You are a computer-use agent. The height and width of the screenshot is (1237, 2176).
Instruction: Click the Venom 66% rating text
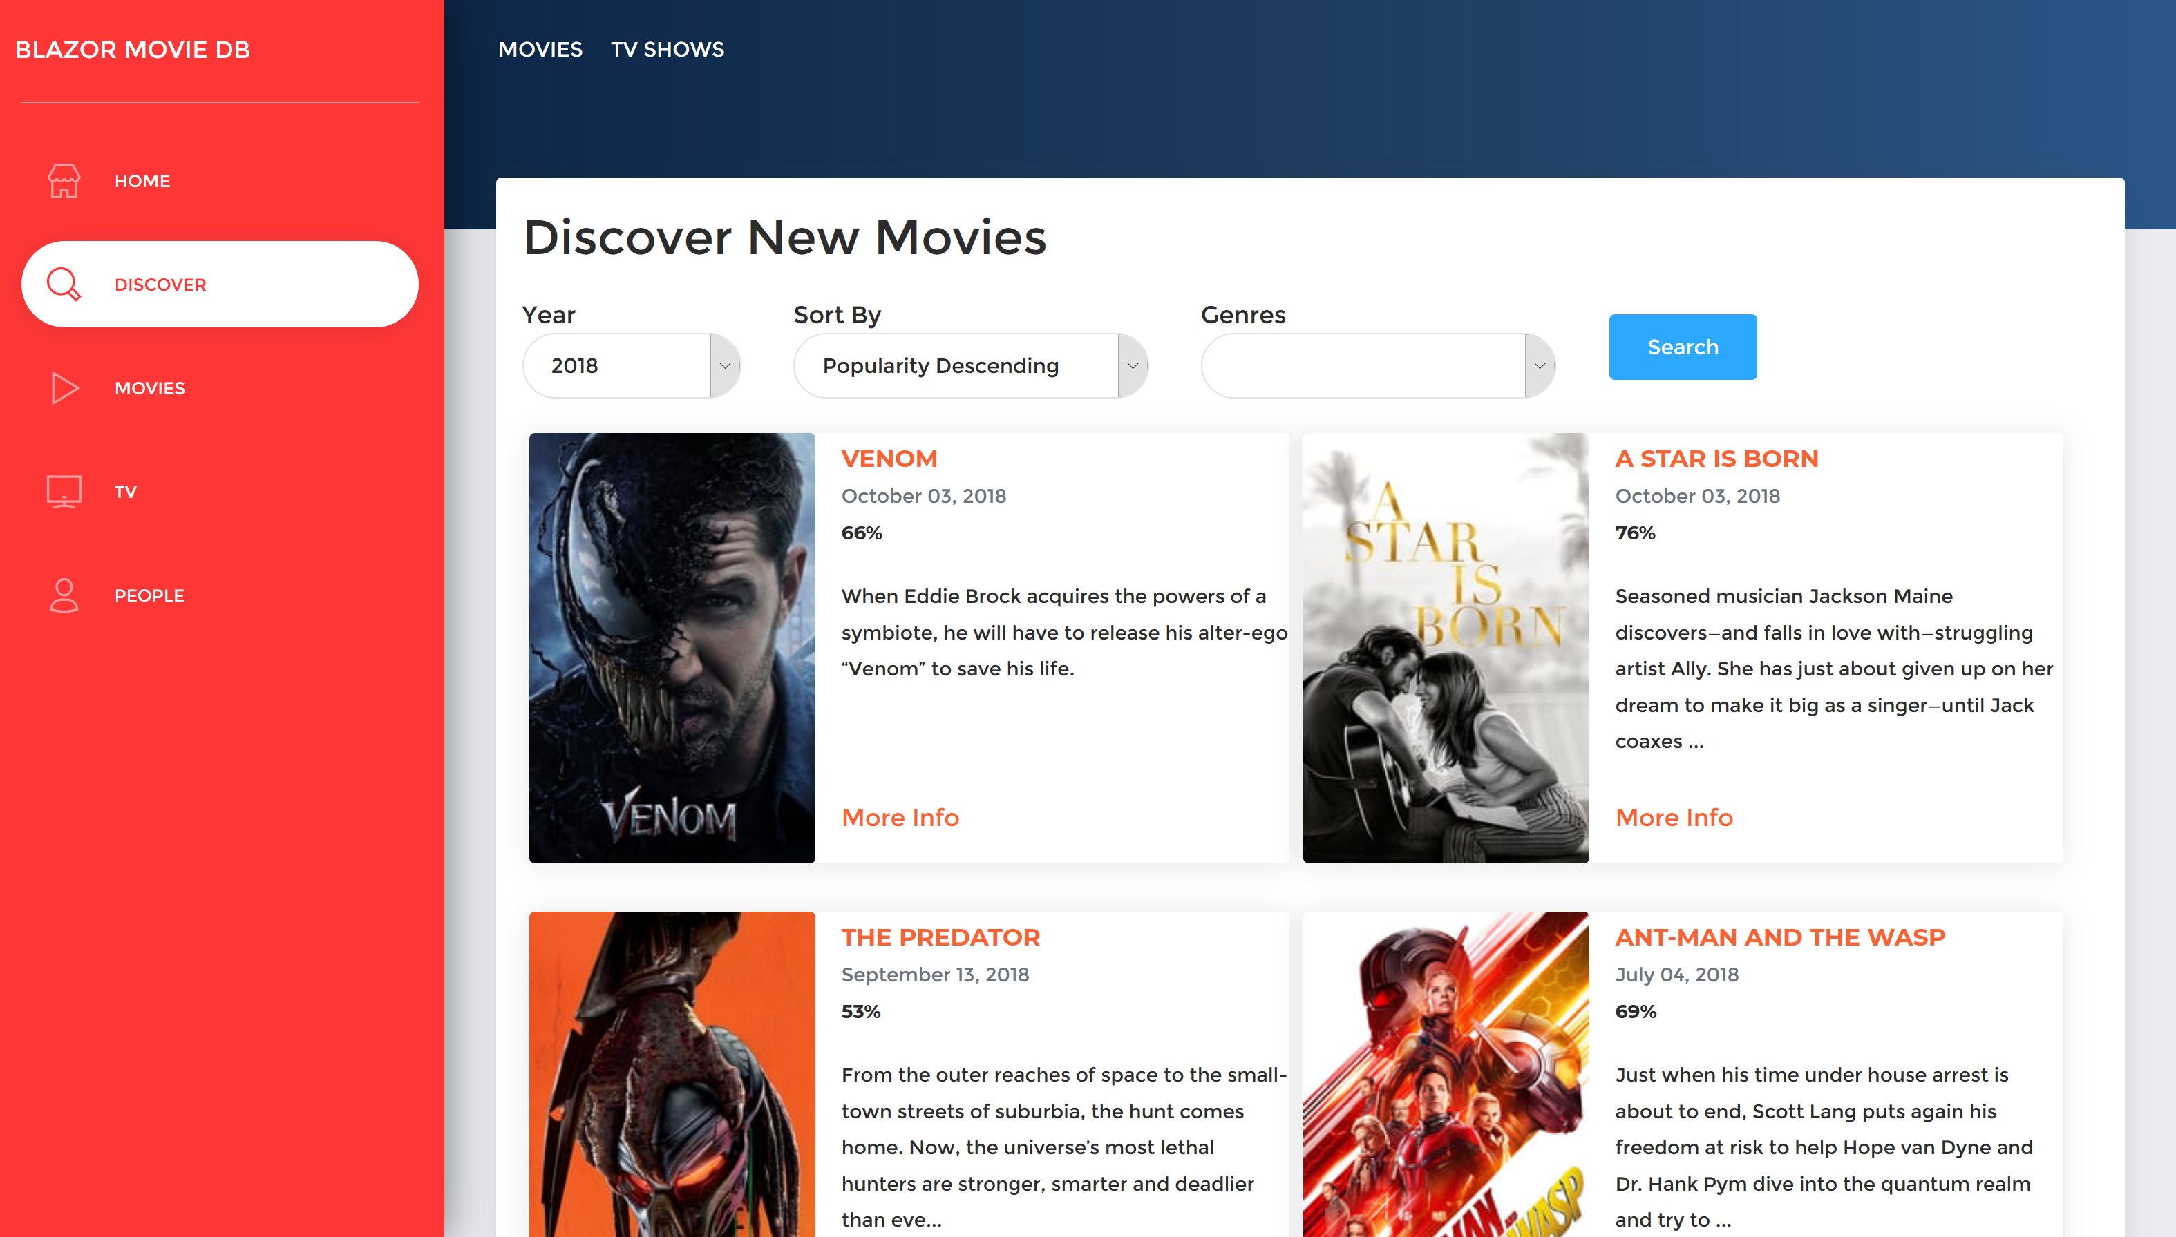[862, 533]
